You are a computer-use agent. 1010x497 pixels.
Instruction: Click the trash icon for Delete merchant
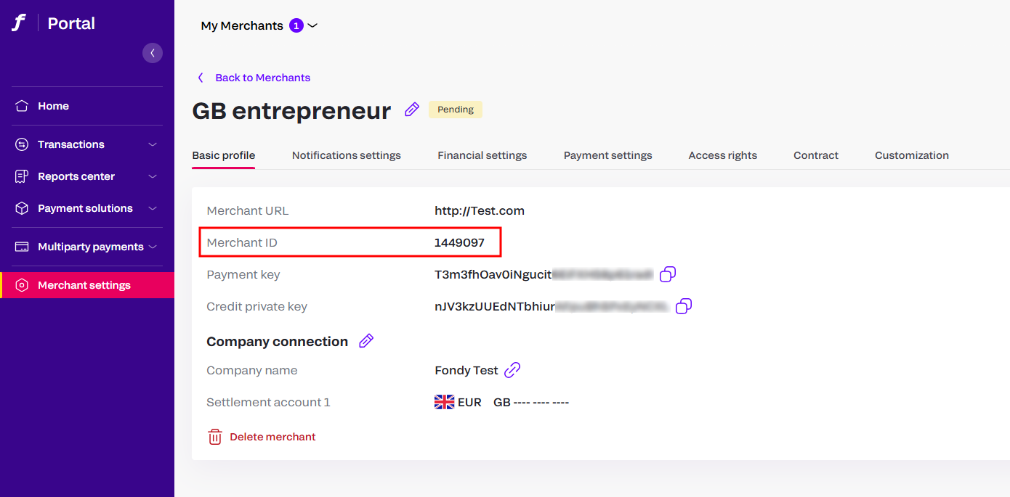coord(215,437)
